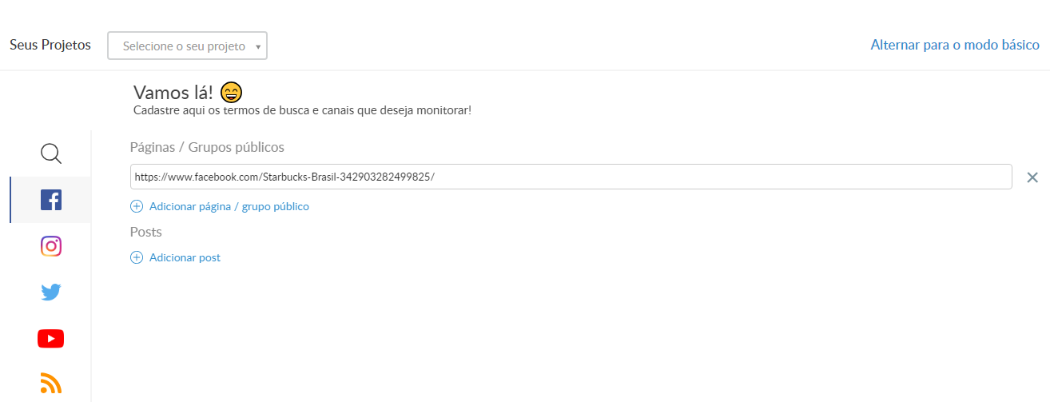Screen dimensions: 1050x402
Task: Click the 'Vamos lá!' title text
Action: click(x=173, y=93)
